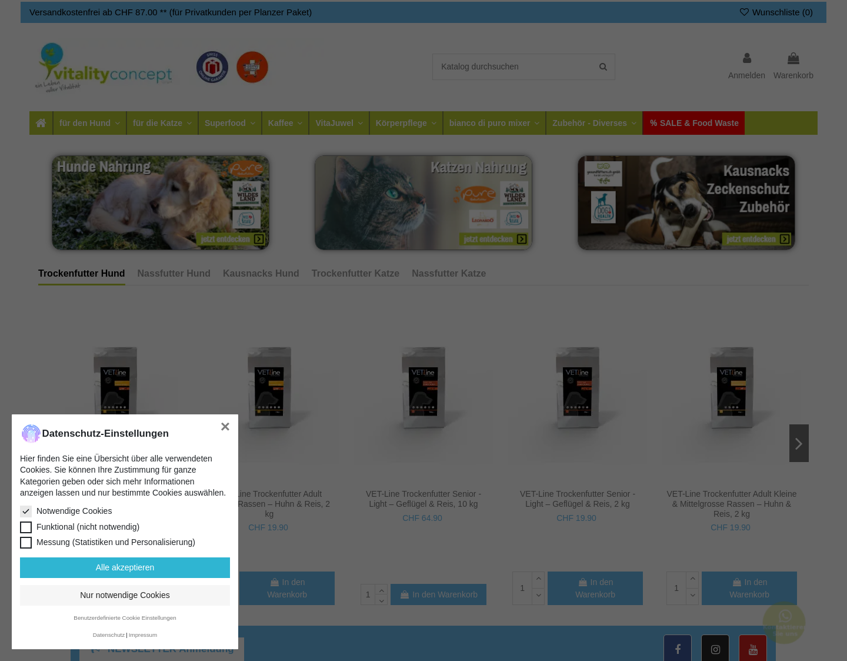Switch to the Trockenfutter Katze tab
Viewport: 847px width, 661px height.
[x=355, y=274]
